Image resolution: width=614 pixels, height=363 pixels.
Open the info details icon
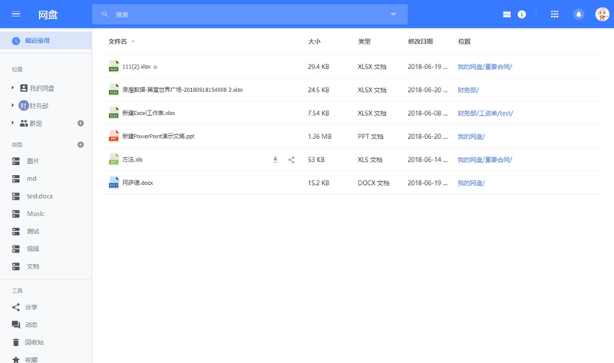(x=522, y=15)
